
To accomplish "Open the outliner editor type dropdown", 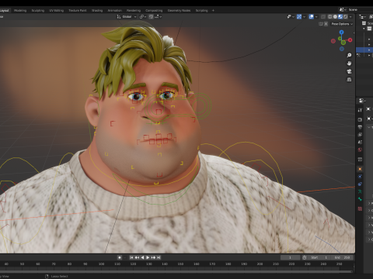I will pos(362,16).
